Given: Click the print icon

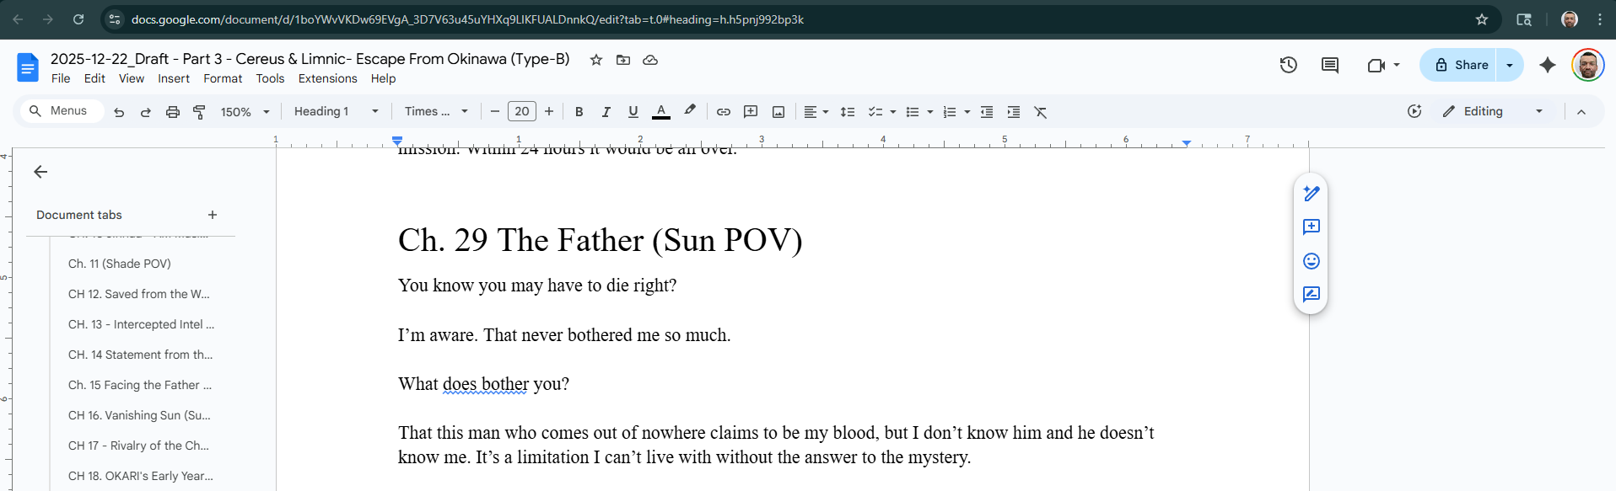Looking at the screenshot, I should click(x=173, y=112).
